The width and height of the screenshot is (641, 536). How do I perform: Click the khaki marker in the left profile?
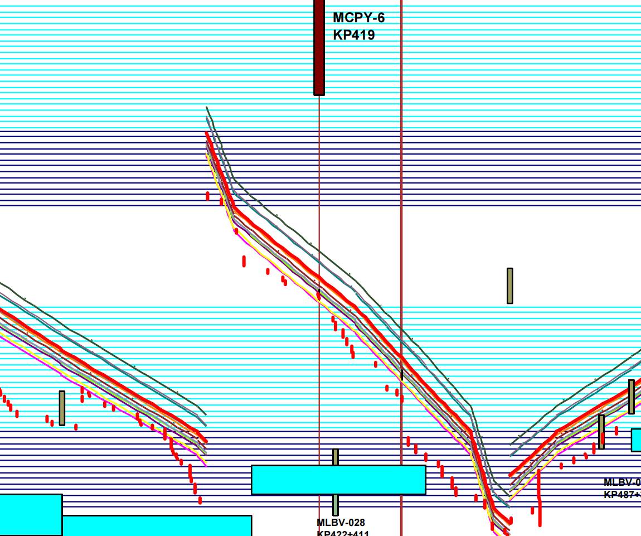[x=62, y=408]
